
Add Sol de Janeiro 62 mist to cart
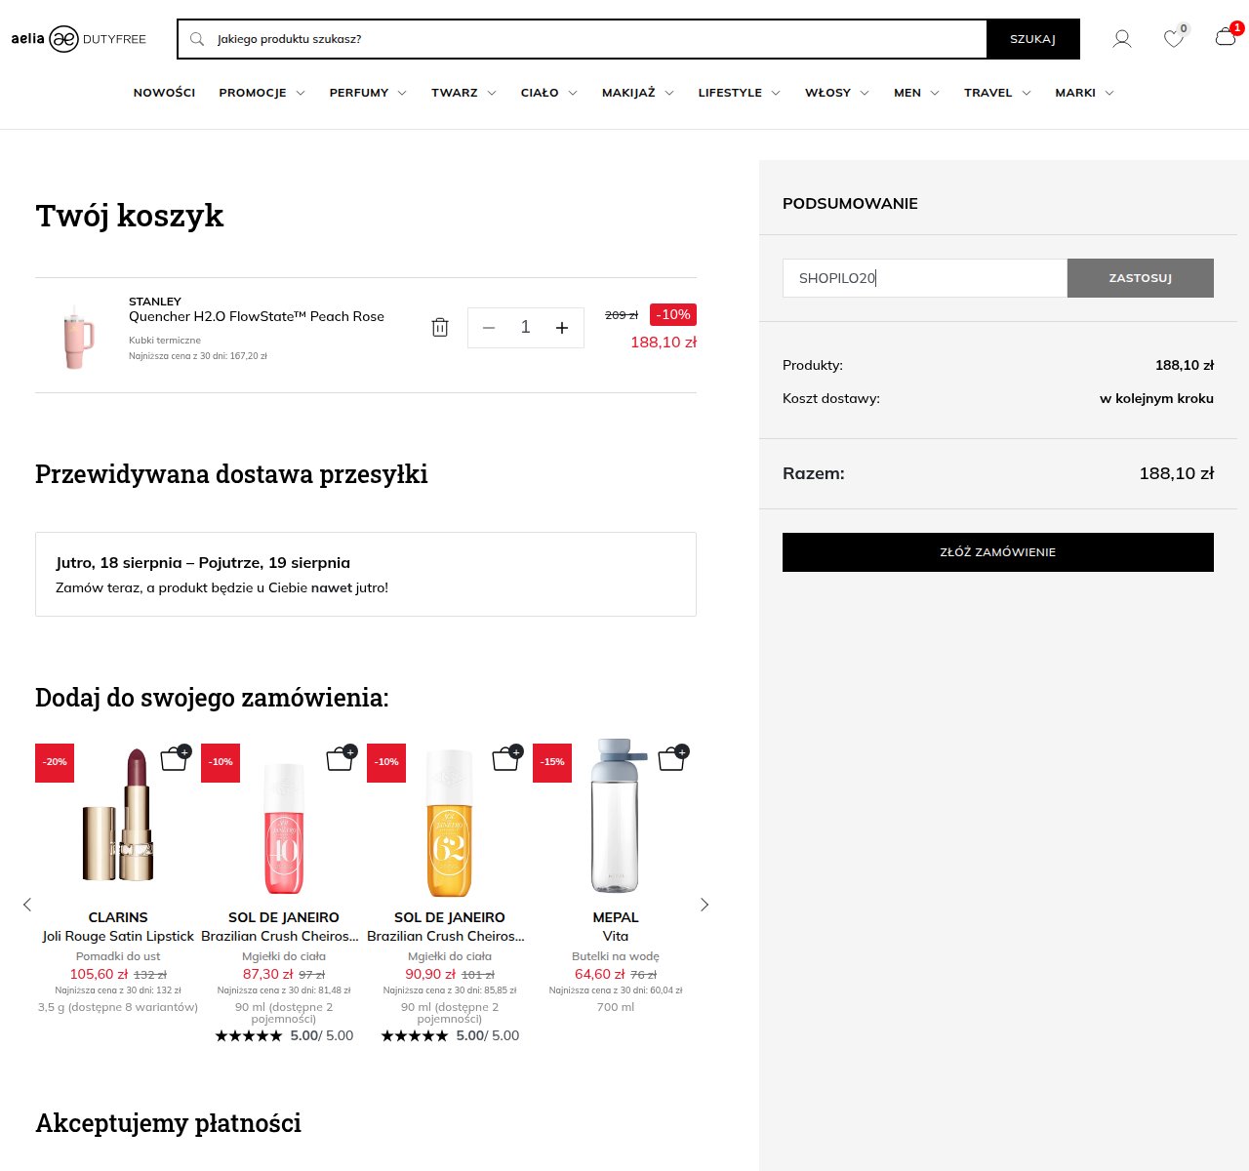[x=506, y=758]
